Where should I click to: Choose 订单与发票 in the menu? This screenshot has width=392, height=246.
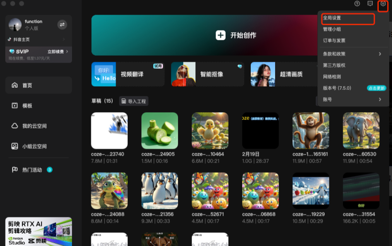[334, 41]
